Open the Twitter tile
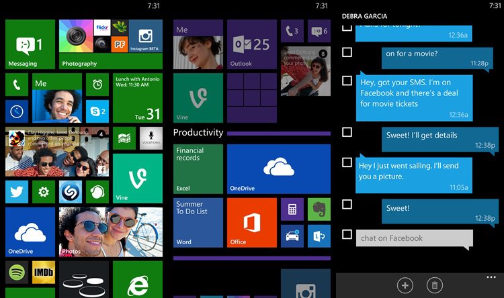This screenshot has width=504, height=298. point(17,192)
